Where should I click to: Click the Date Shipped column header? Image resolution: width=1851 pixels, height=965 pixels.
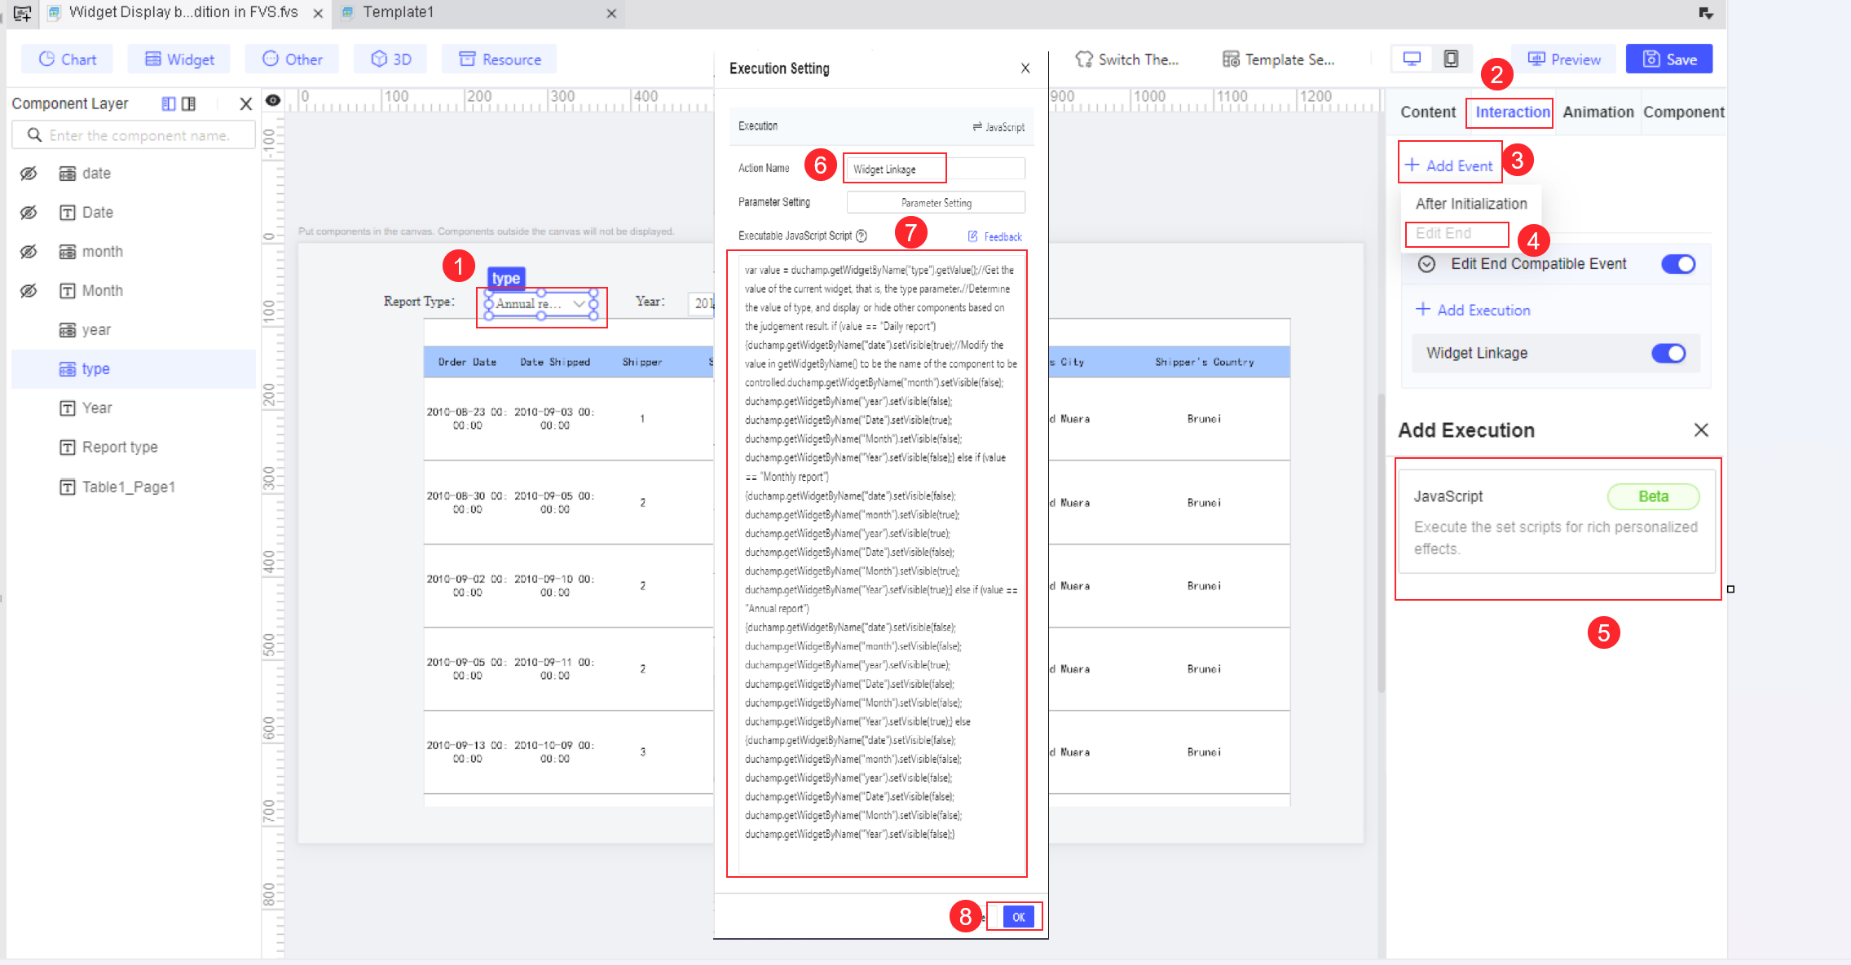tap(555, 362)
